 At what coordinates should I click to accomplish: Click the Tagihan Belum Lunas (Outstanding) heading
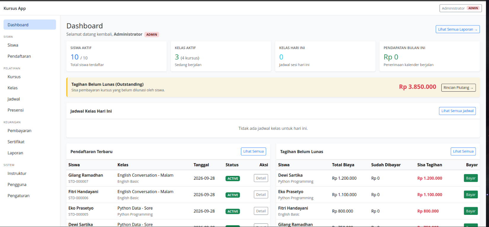(107, 84)
